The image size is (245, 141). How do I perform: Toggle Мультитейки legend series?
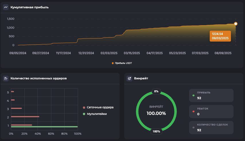coord(95,114)
